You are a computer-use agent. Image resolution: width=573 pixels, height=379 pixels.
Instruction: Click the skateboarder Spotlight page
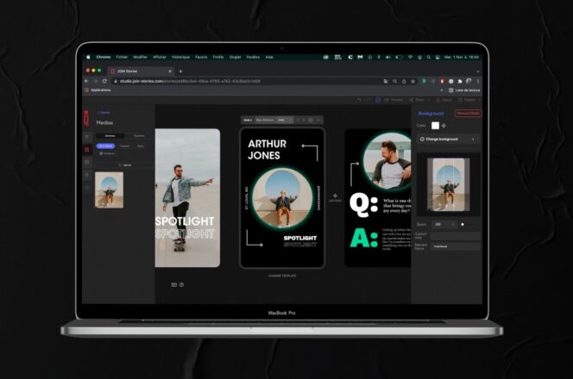tap(187, 198)
